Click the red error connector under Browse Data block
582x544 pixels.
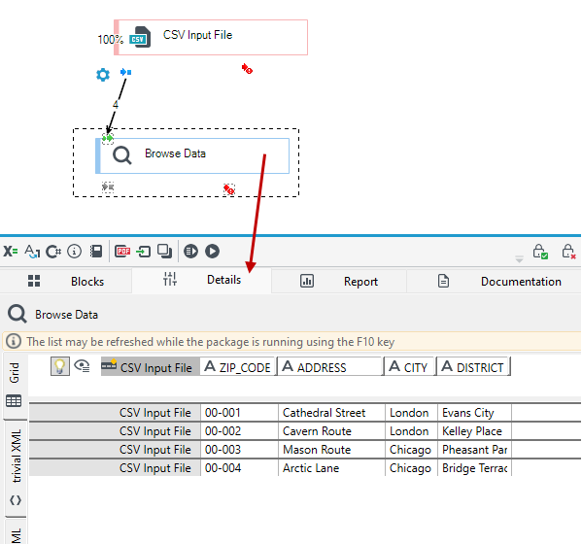click(229, 189)
